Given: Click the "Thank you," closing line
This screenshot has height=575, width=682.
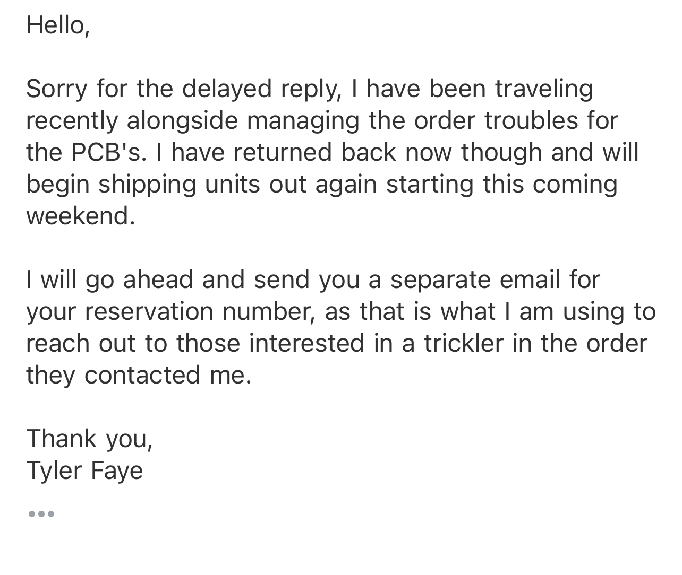Looking at the screenshot, I should [90, 439].
